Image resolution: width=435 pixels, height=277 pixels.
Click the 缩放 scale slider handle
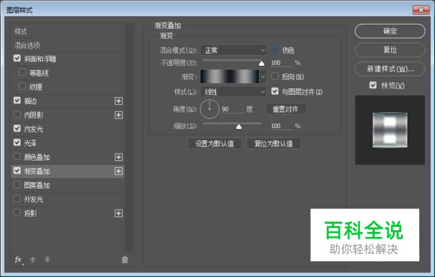(239, 127)
